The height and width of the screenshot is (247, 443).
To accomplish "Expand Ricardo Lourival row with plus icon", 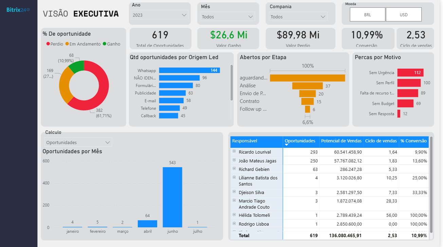I will (x=234, y=151).
